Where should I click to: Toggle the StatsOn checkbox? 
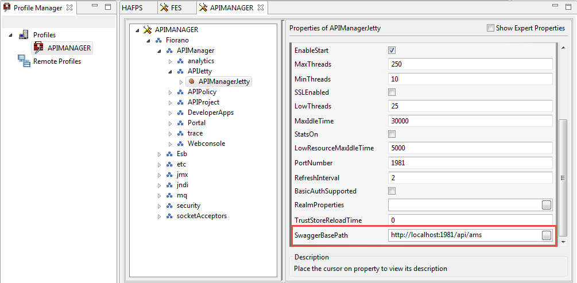(392, 134)
